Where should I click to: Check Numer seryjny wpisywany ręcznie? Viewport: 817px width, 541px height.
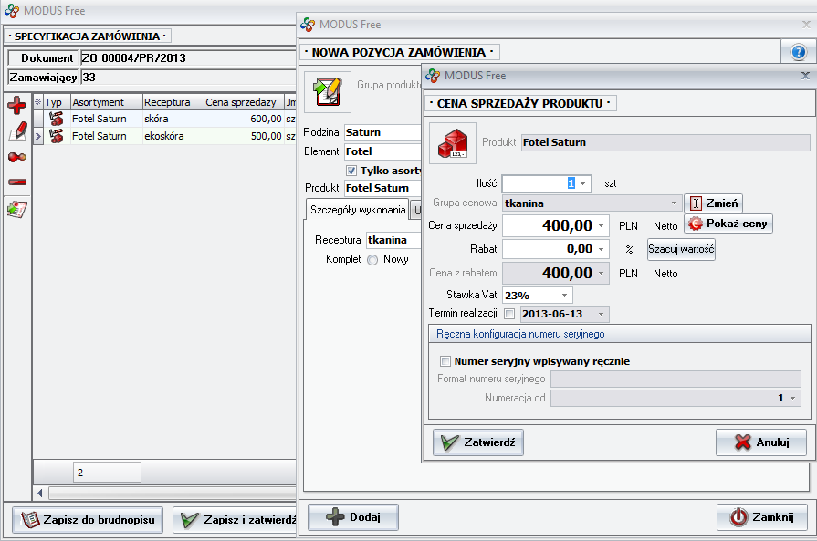pyautogui.click(x=446, y=361)
